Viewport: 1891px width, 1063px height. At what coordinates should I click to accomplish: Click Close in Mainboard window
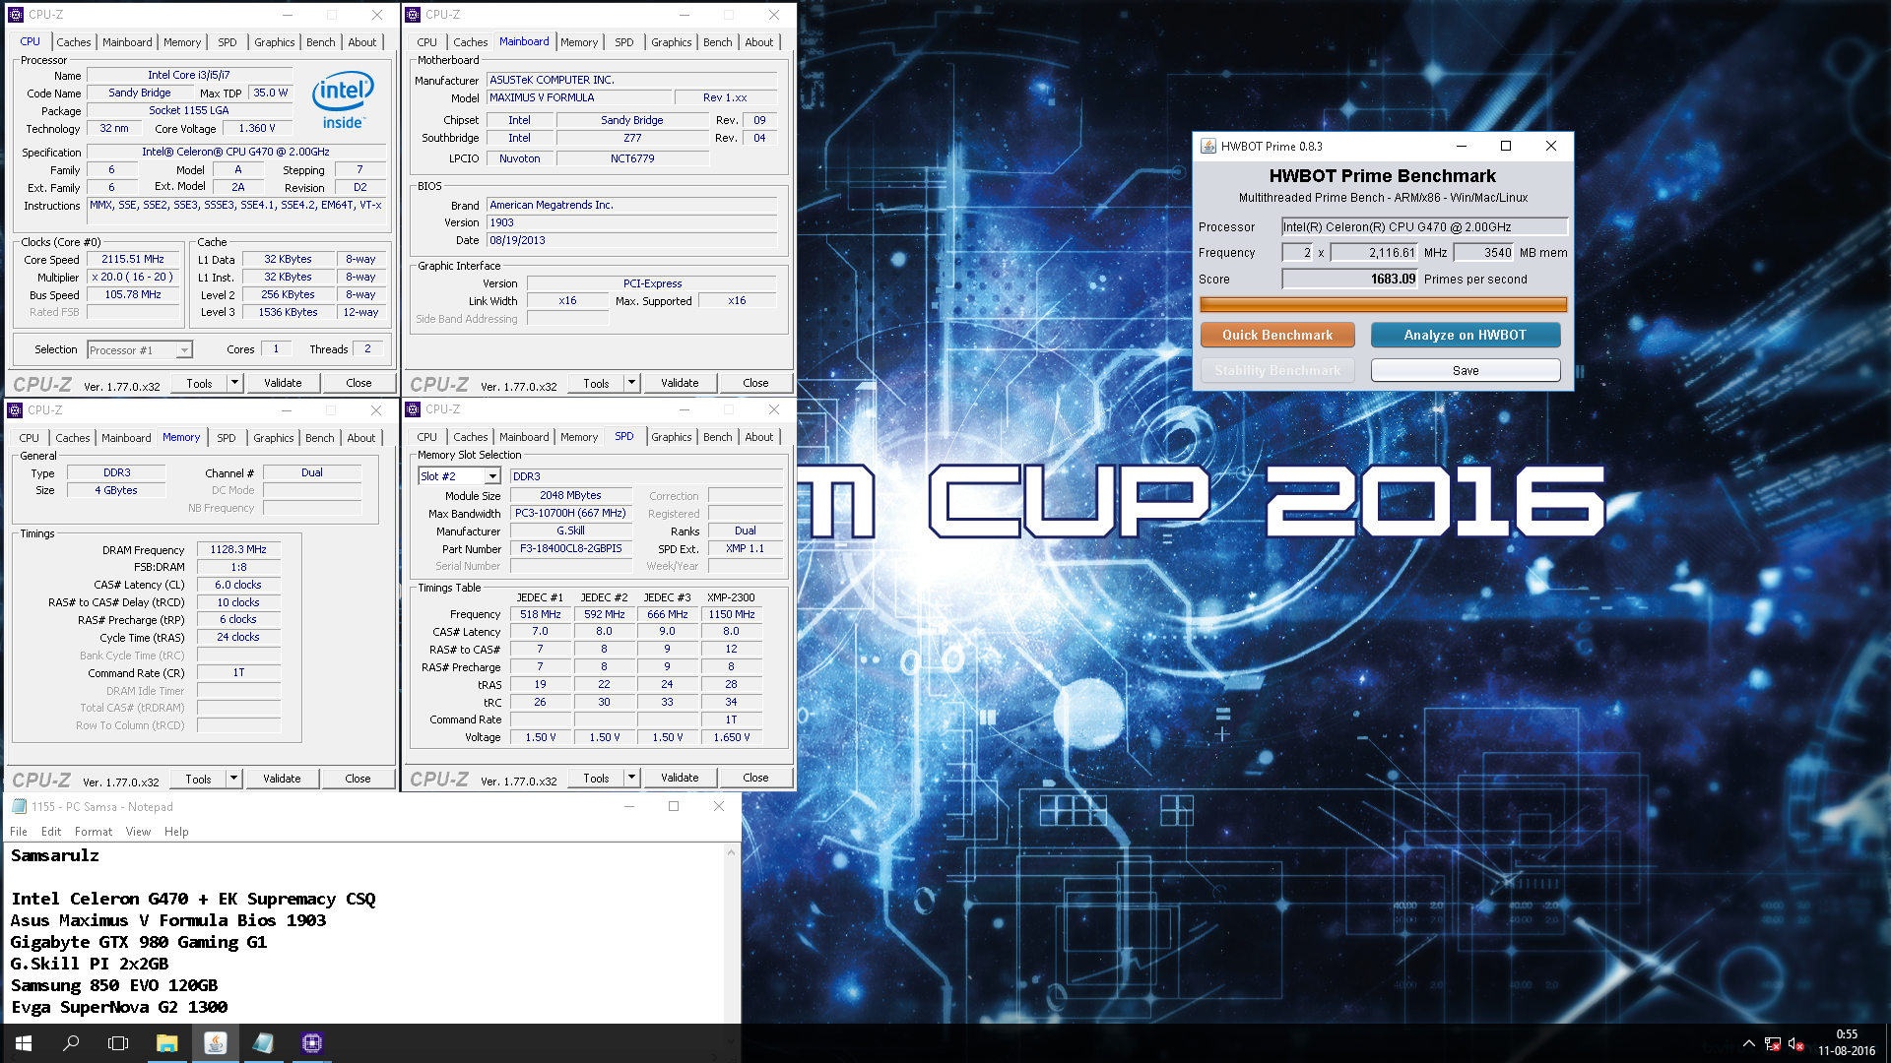click(x=755, y=383)
